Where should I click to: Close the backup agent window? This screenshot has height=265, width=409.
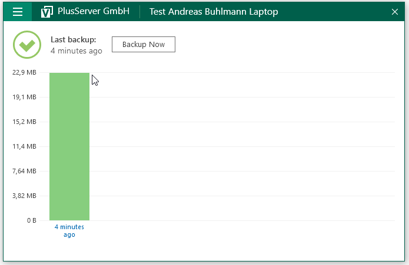click(x=395, y=12)
